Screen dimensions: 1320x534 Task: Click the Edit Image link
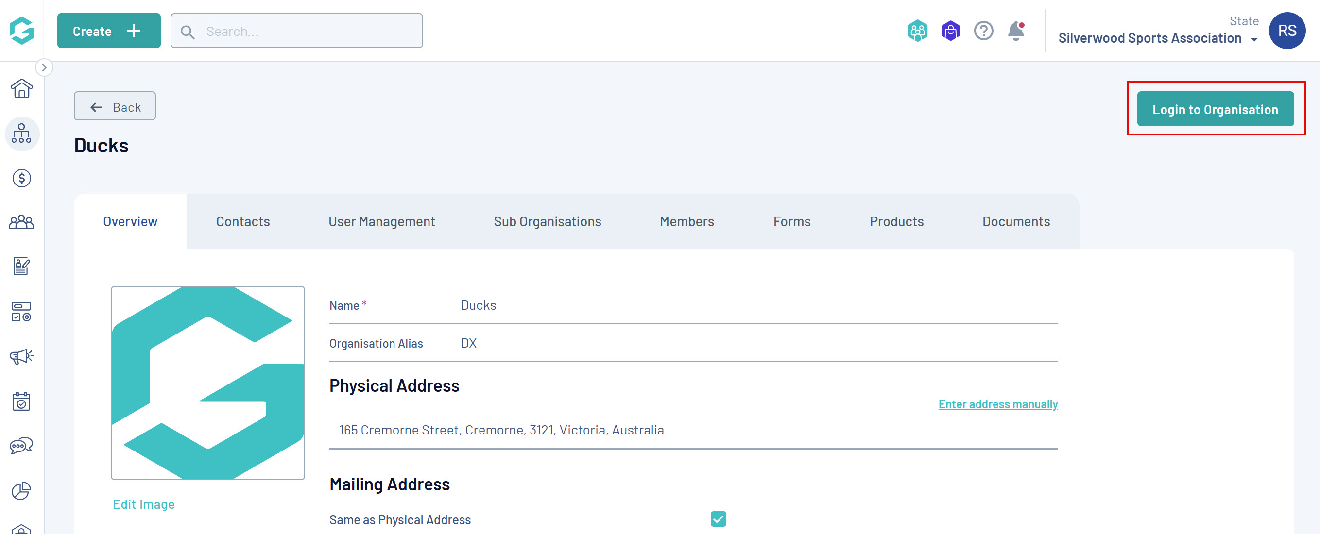click(143, 504)
